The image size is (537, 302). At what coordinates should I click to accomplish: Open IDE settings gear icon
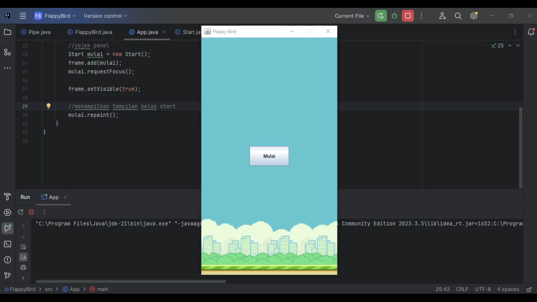474,16
